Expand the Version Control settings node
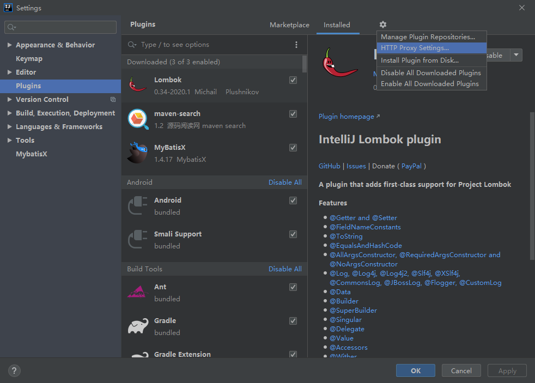The height and width of the screenshot is (383, 535). coord(10,100)
